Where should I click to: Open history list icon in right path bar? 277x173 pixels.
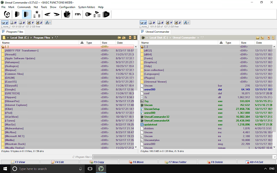tap(273, 38)
